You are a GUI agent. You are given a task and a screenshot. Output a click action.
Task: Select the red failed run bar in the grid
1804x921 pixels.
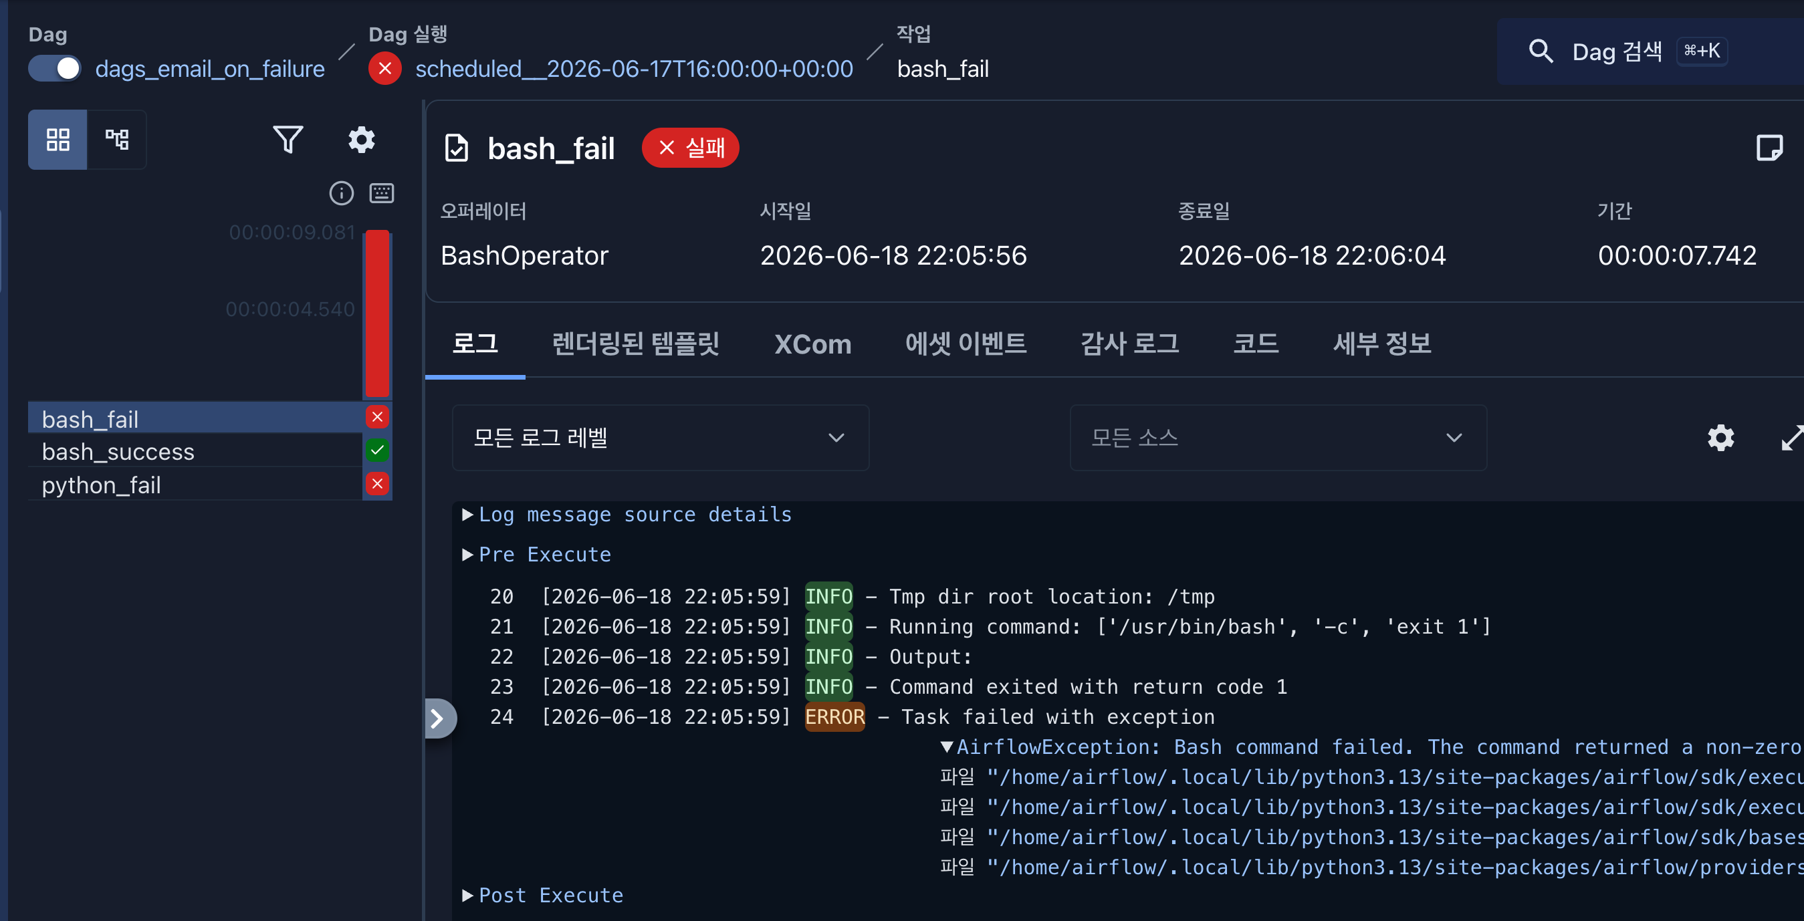[x=376, y=313]
